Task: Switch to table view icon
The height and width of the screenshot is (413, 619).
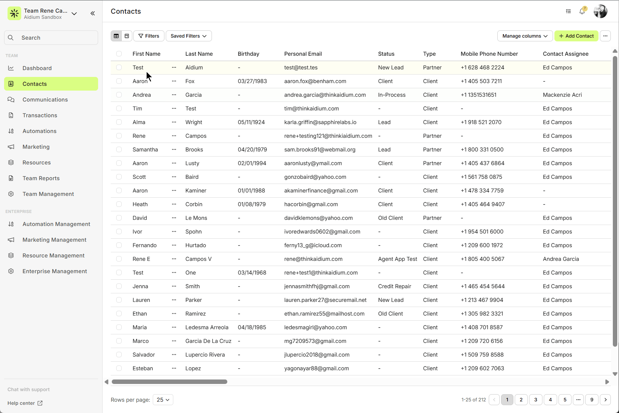Action: coord(116,36)
